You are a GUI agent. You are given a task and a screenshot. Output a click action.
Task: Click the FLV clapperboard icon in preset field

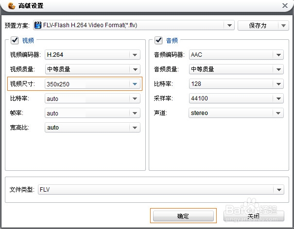click(x=38, y=25)
